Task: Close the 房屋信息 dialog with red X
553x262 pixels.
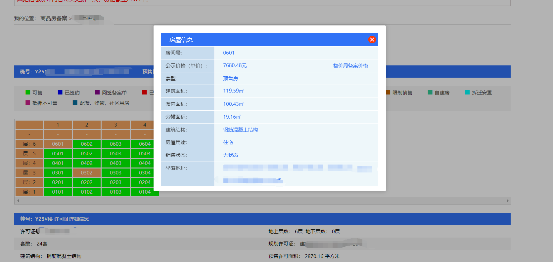Action: click(x=372, y=40)
